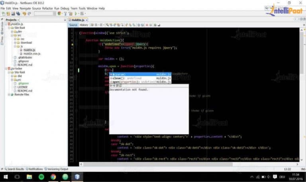Image resolution: width=306 pixels, height=182 pixels.
Task: Open the File menu
Action: [3, 8]
